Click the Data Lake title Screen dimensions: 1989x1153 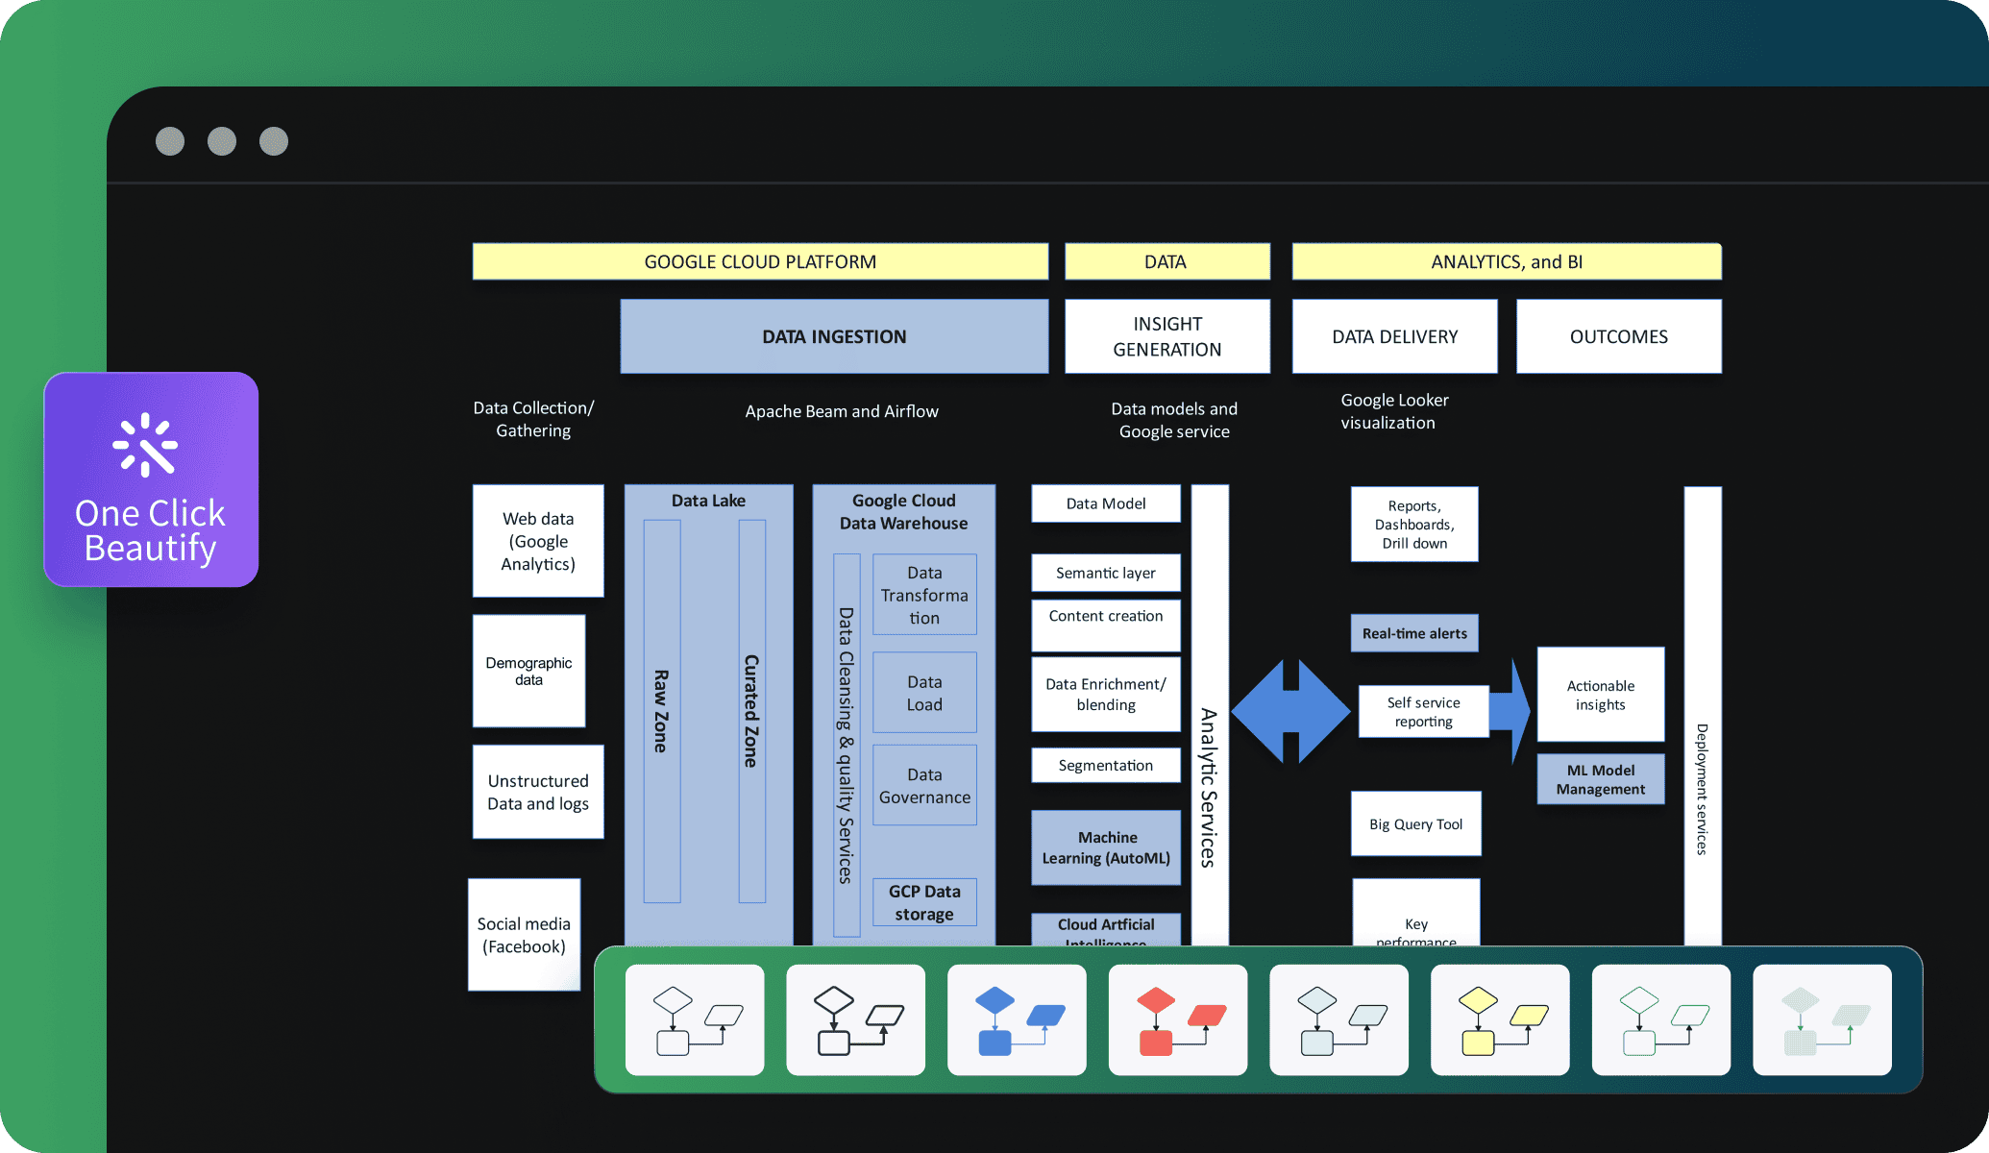point(708,501)
